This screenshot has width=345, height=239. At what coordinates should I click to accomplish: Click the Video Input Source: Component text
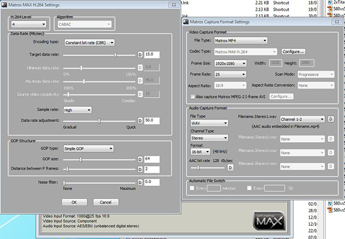point(70,221)
